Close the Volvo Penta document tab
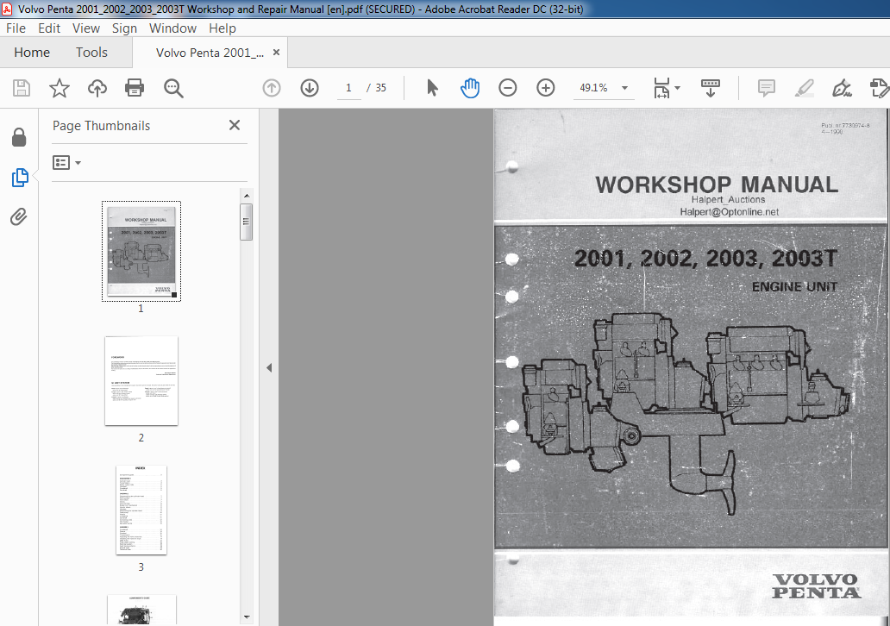 coord(277,53)
